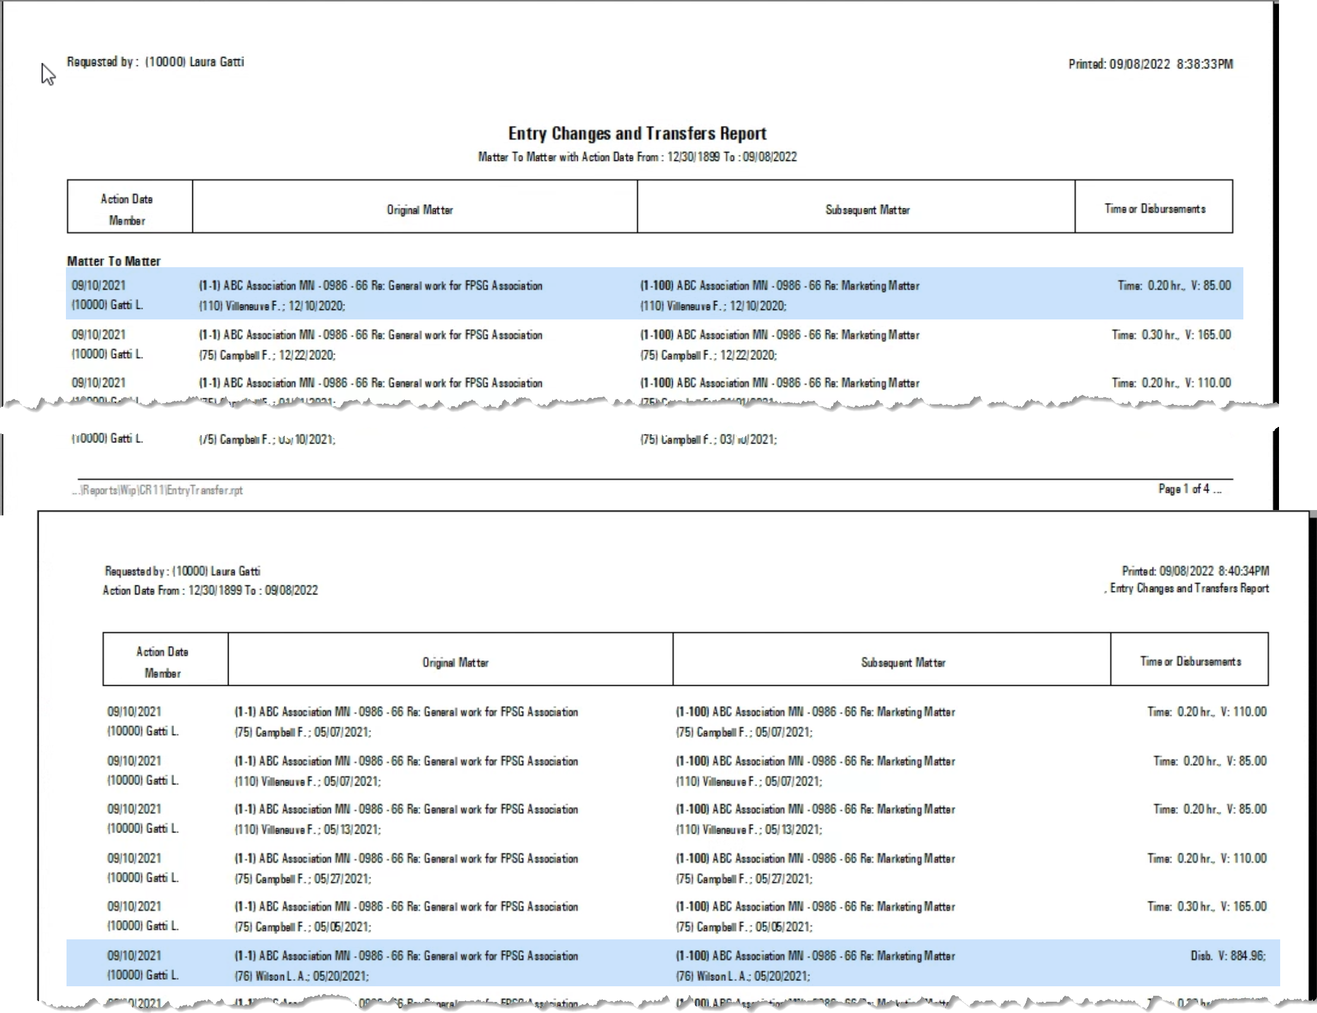Click 'Requested by: (10000) Laura Gatti' in top report

click(x=156, y=62)
